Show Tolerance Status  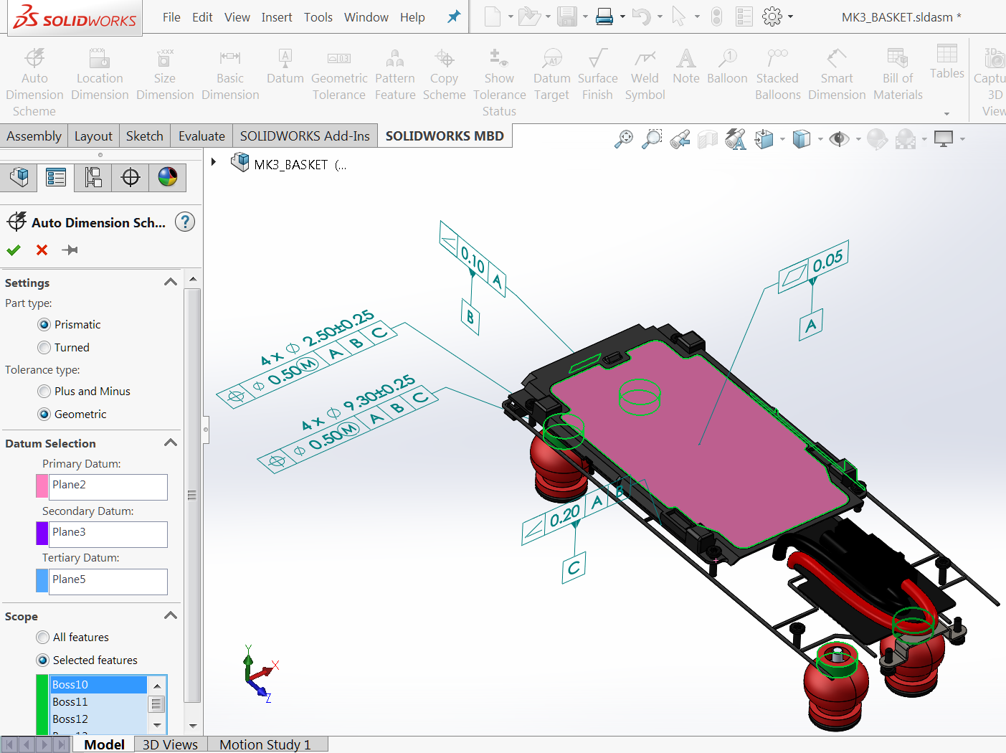coord(499,82)
